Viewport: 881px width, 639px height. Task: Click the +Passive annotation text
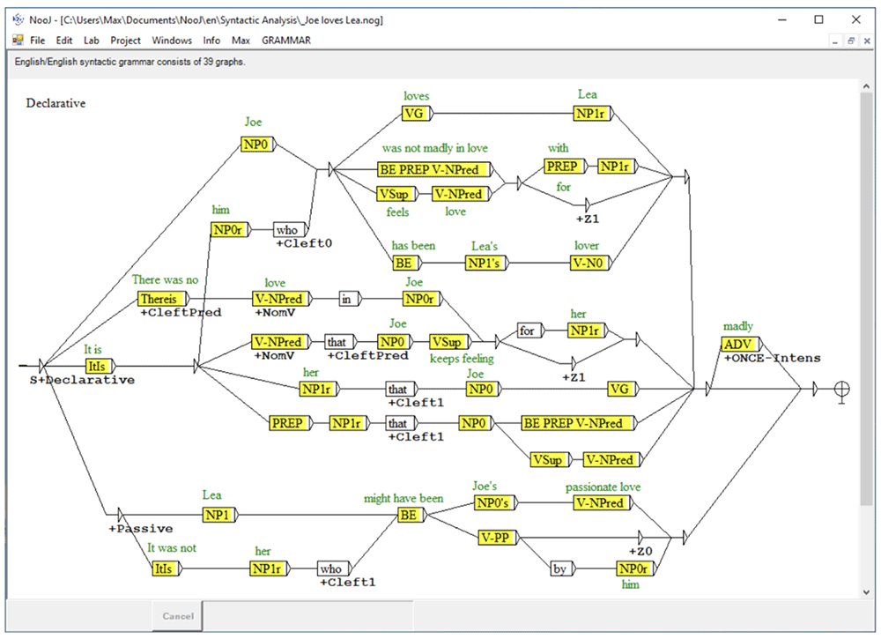point(140,529)
